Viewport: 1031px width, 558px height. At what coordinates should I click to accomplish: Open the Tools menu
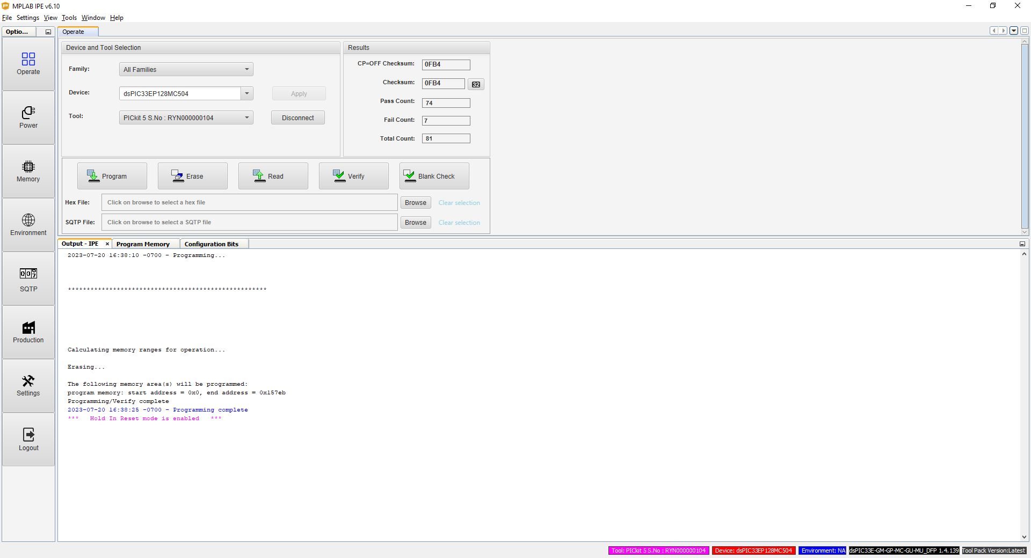pyautogui.click(x=69, y=18)
